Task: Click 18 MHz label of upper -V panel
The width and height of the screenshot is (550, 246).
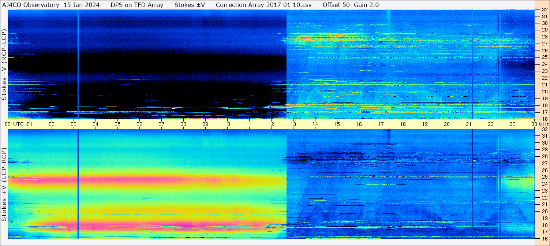Action: tap(544, 105)
